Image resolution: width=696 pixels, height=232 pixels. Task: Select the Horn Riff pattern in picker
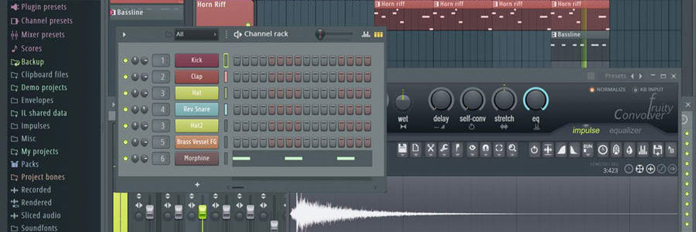(224, 13)
